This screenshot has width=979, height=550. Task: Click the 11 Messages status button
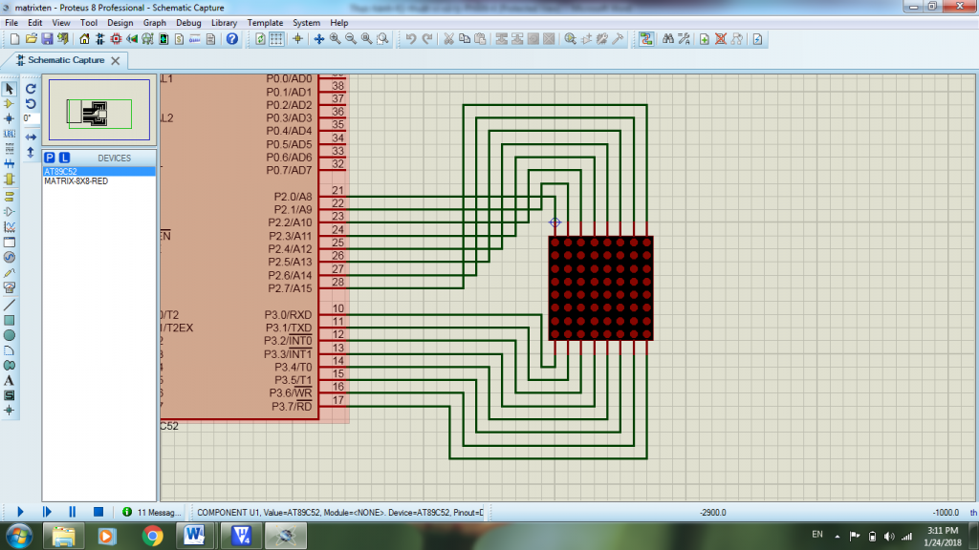pos(151,512)
